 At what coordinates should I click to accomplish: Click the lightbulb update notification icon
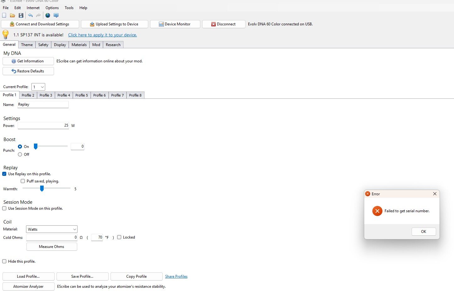point(6,34)
